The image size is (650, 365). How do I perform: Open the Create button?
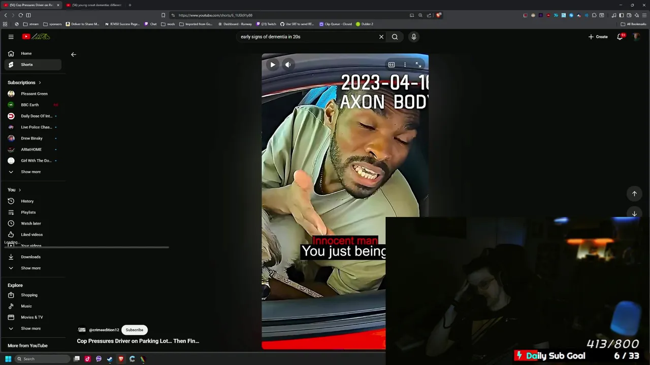[x=598, y=36]
